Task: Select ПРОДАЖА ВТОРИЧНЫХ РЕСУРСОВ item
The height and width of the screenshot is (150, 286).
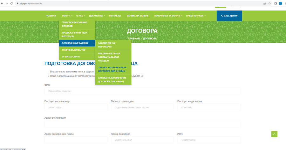Action: (77, 34)
